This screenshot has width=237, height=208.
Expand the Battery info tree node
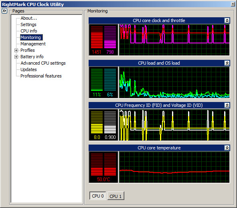16,57
